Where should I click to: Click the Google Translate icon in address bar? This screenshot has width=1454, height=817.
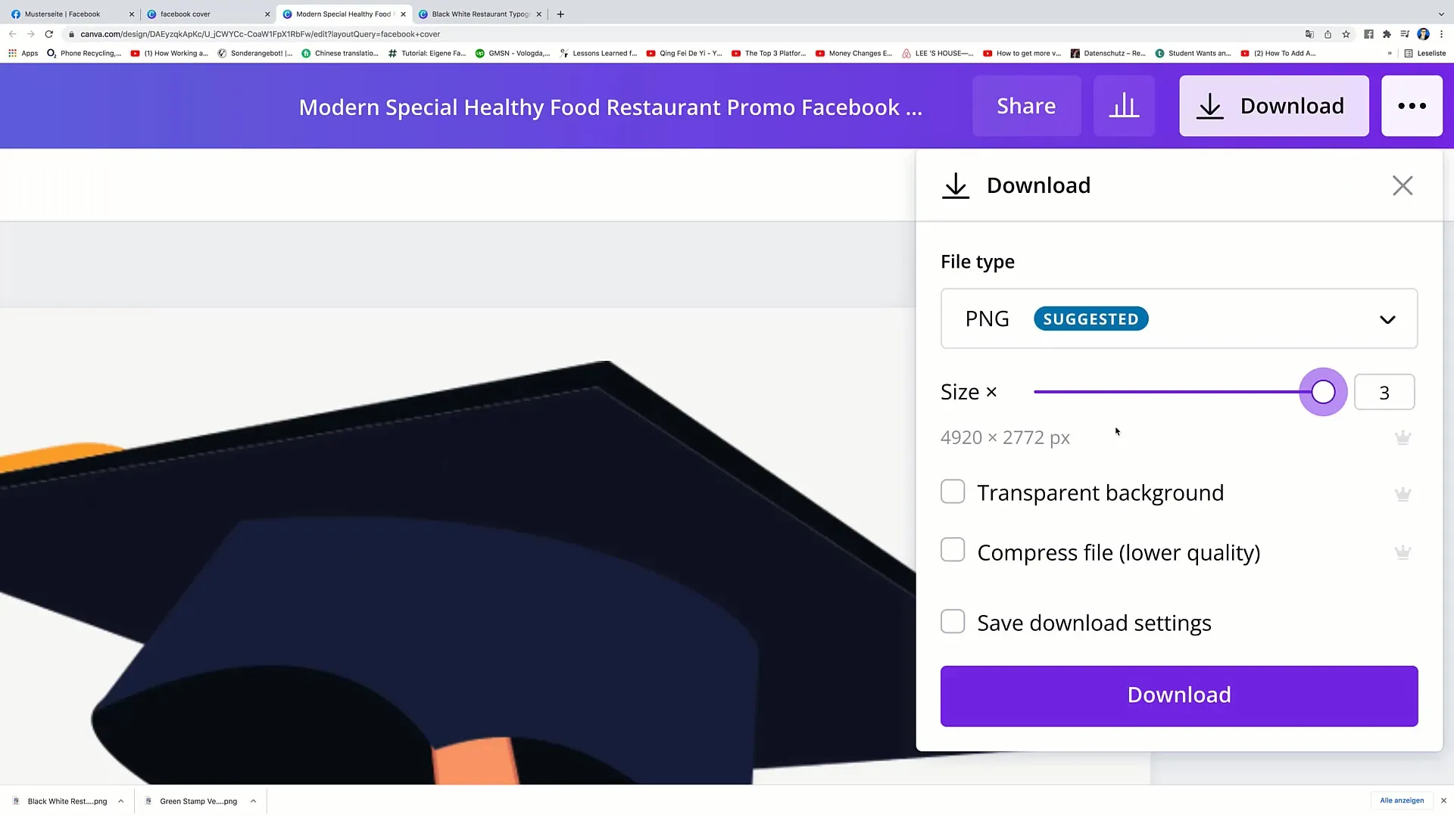click(1309, 34)
